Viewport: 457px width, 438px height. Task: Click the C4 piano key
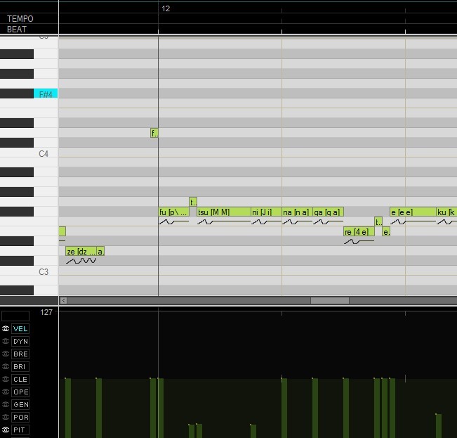tap(29, 153)
